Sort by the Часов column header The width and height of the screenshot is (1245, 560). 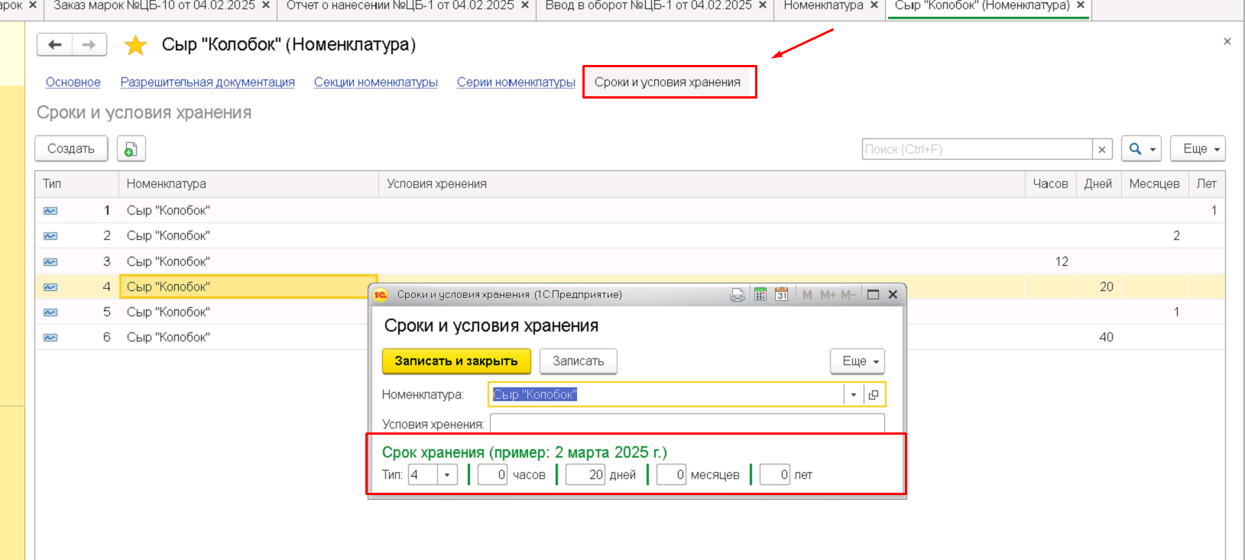pyautogui.click(x=1051, y=184)
